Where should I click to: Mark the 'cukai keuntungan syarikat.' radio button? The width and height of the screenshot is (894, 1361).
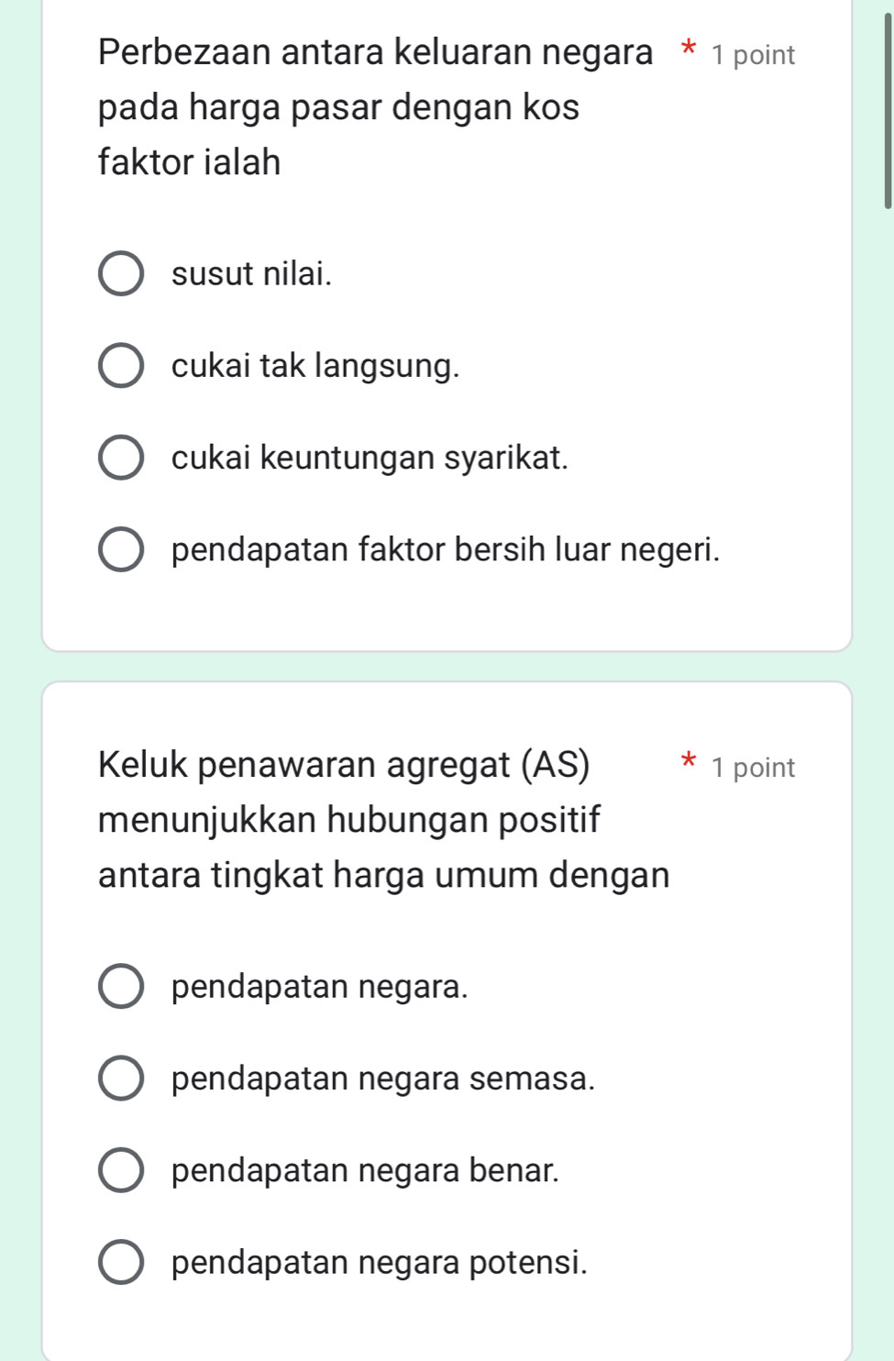pos(120,458)
